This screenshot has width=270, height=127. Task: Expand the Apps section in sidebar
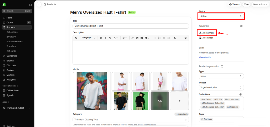pyautogui.click(x=6, y=102)
